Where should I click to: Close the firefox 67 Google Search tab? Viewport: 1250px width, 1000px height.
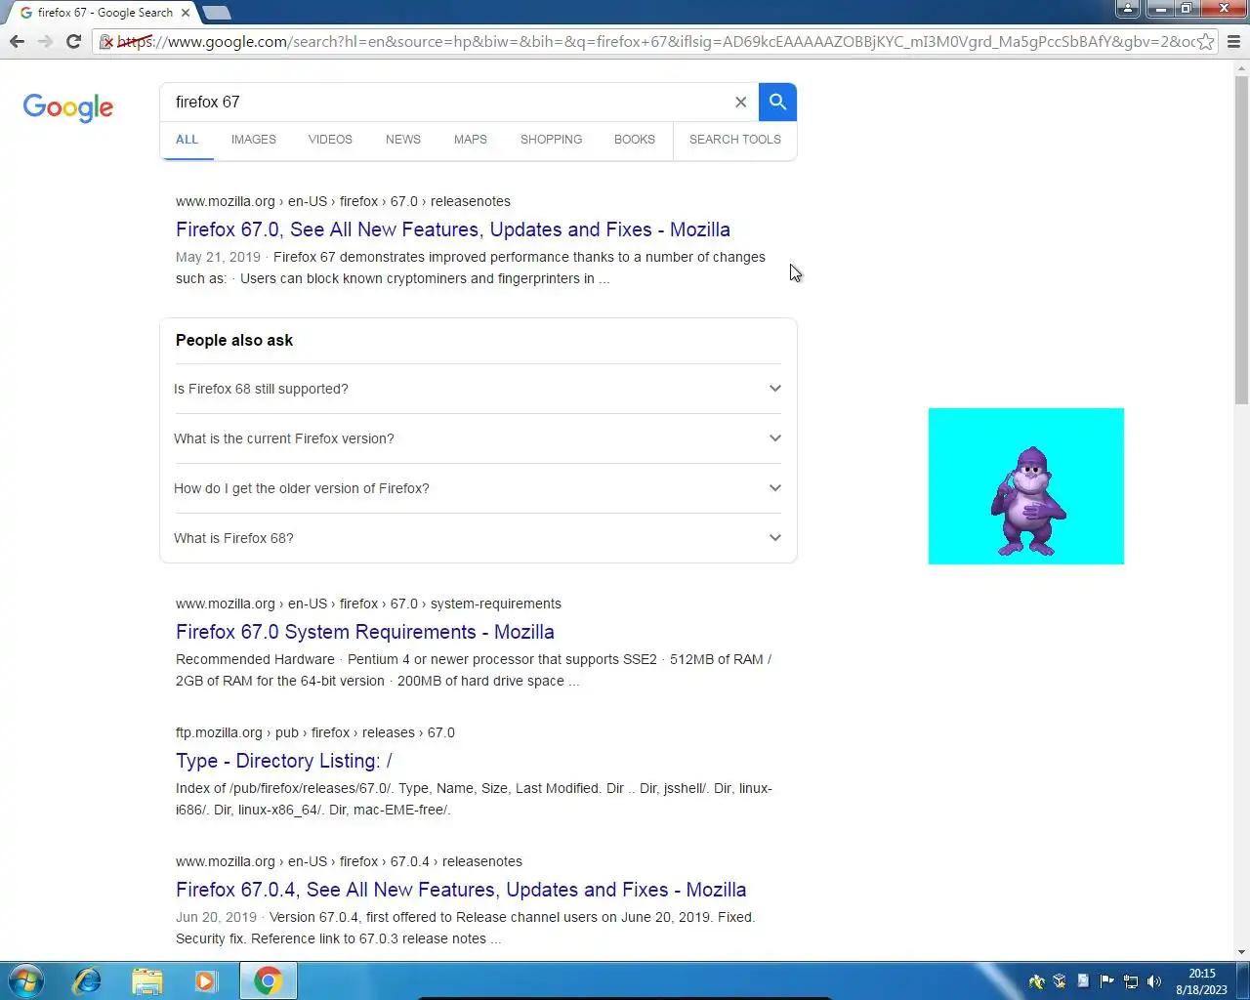click(186, 13)
